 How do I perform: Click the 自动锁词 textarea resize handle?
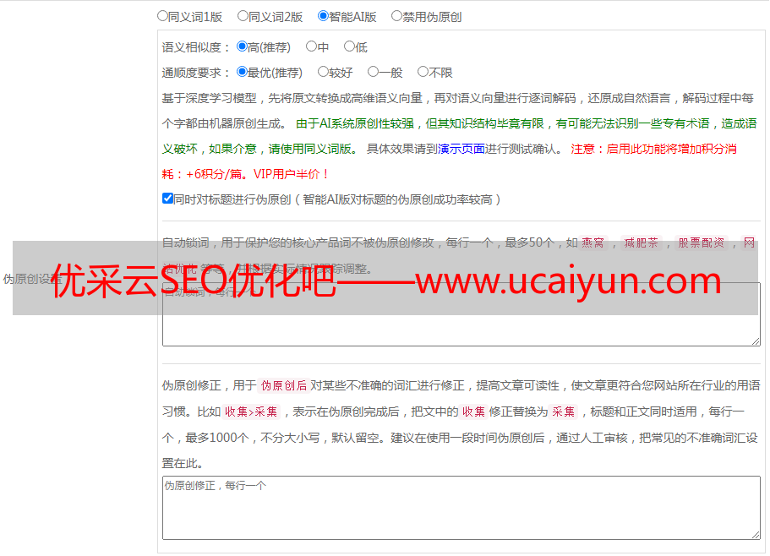[x=756, y=341]
